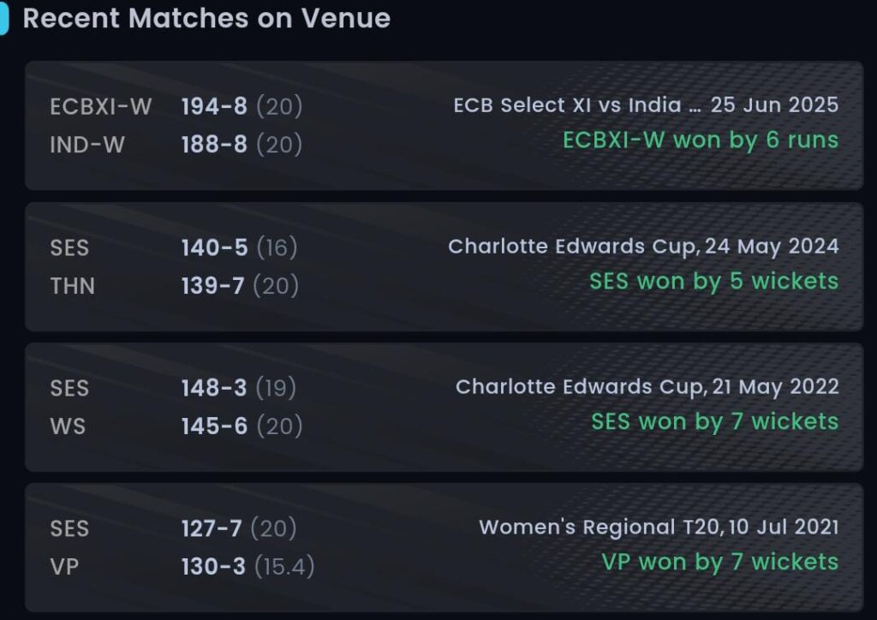Click the 'Recent Matches on Venue' heading
Image resolution: width=877 pixels, height=620 pixels.
click(206, 18)
